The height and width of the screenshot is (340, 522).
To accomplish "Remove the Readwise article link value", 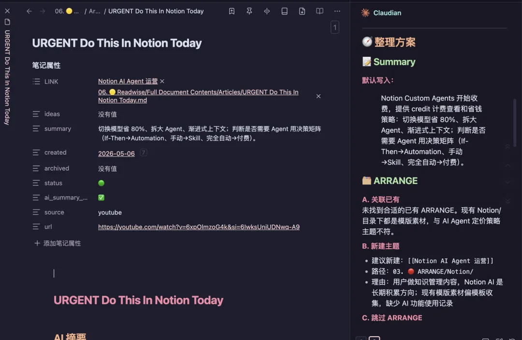I will click(x=318, y=96).
